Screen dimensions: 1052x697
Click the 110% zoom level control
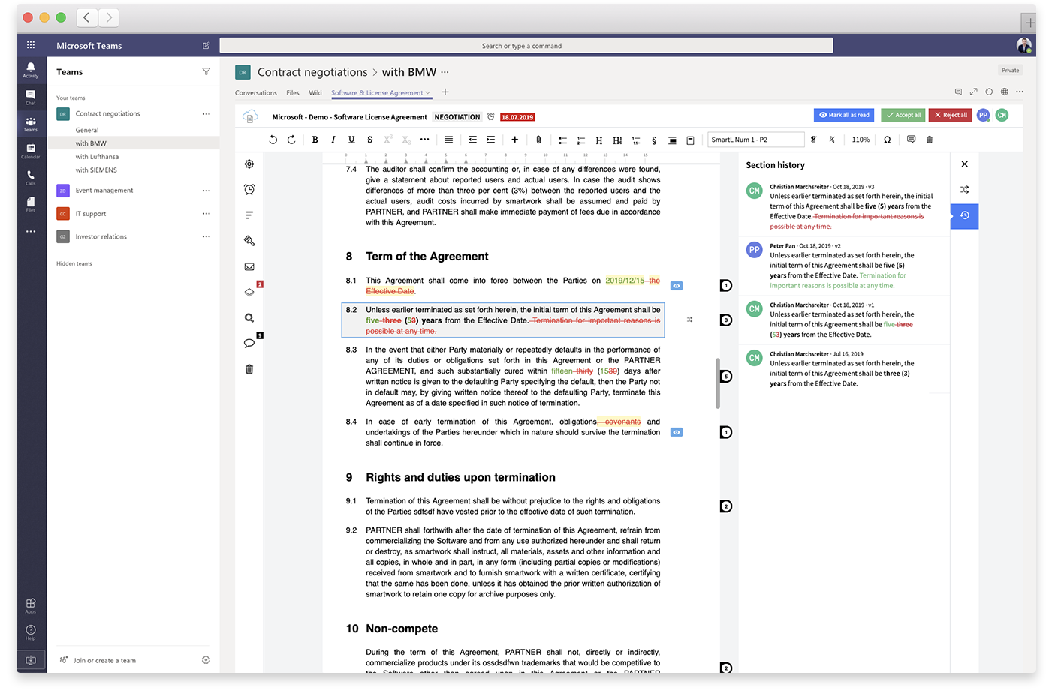tap(861, 140)
